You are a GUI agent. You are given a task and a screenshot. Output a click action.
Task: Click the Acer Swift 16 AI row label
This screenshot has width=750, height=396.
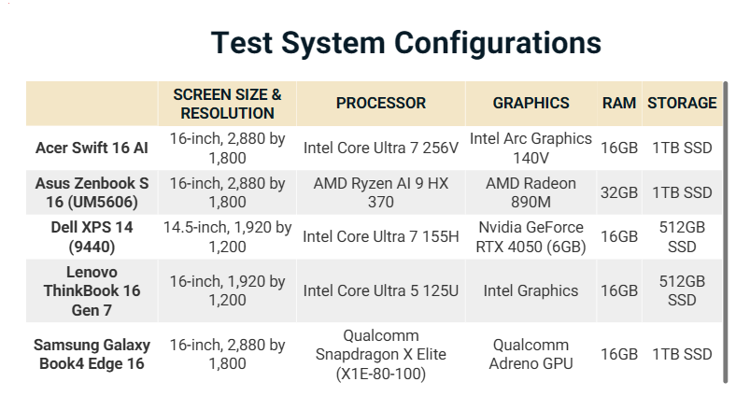[x=92, y=148]
